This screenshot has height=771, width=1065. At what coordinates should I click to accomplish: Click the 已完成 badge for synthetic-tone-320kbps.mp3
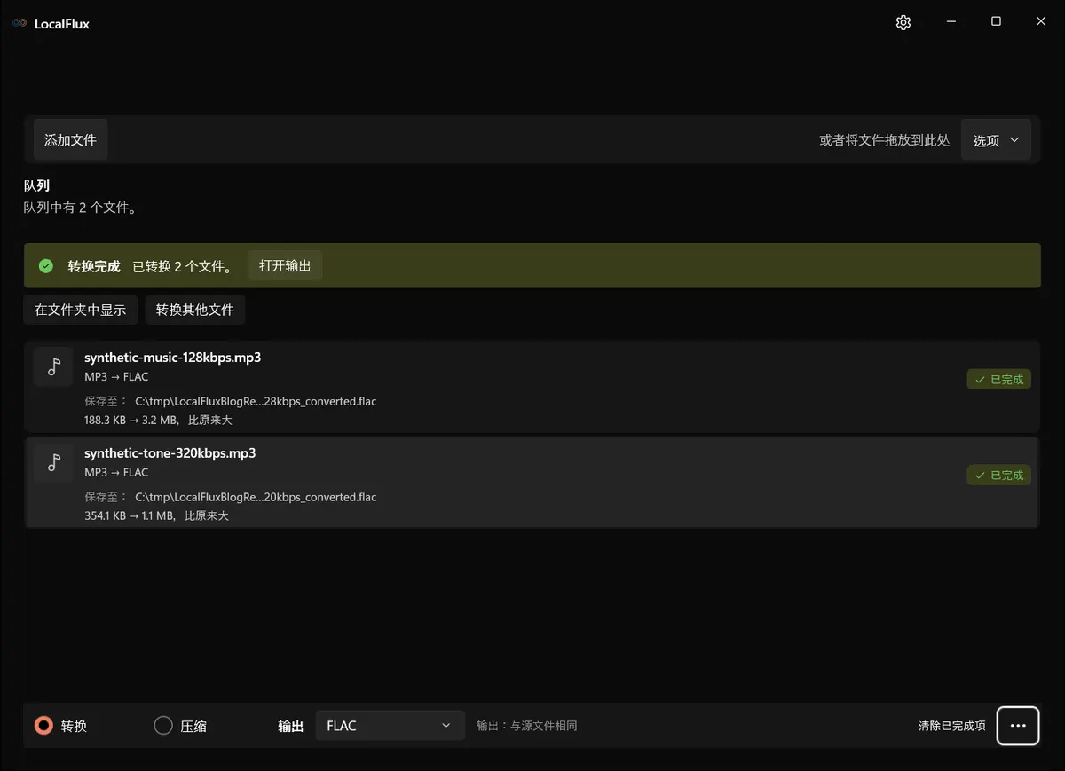[998, 476]
